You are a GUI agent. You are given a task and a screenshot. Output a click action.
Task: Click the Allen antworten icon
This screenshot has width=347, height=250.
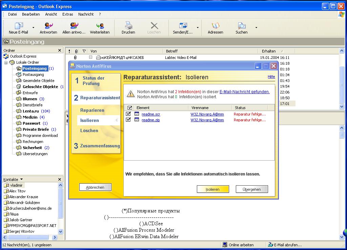point(74,26)
